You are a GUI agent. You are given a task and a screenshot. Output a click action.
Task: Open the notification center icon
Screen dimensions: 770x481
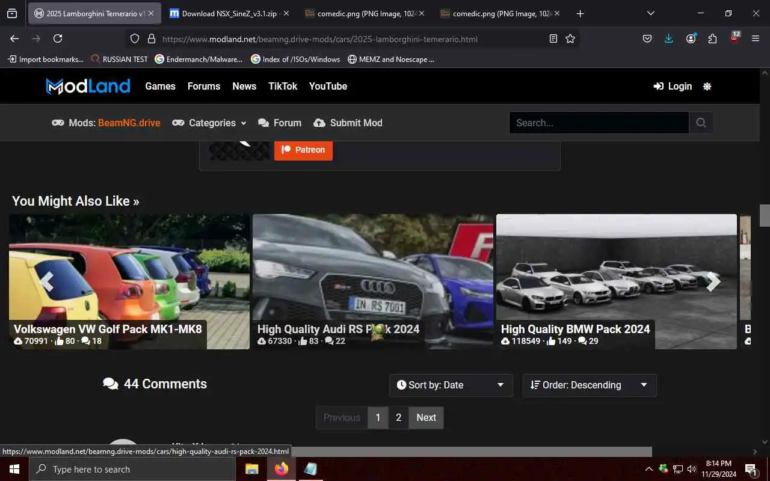[x=751, y=469]
